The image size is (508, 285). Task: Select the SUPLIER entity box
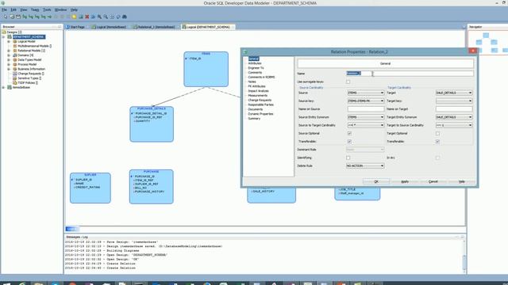pyautogui.click(x=90, y=188)
